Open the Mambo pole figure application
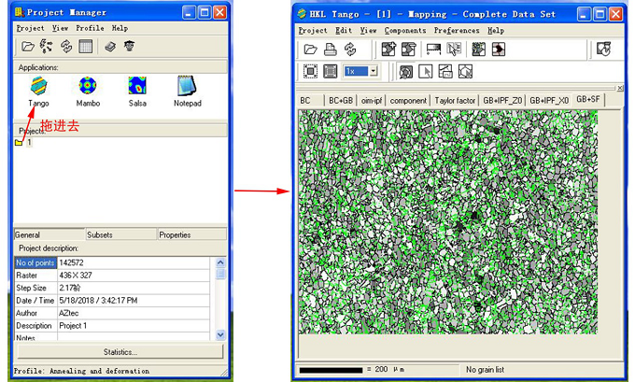The image size is (635, 382). coord(88,88)
